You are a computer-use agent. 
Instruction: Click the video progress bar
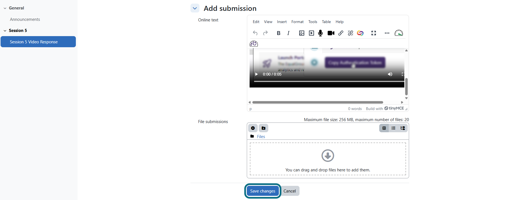coord(329,81)
